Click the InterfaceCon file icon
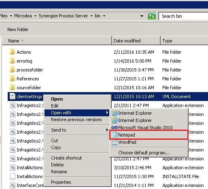Viewport: 208px width, 189px height. point(13,185)
